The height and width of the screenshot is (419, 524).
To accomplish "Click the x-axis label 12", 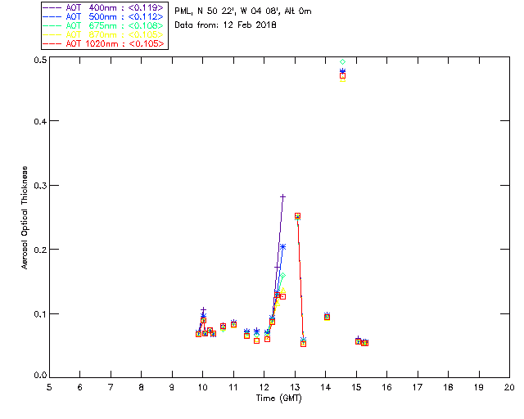I will pyautogui.click(x=264, y=387).
